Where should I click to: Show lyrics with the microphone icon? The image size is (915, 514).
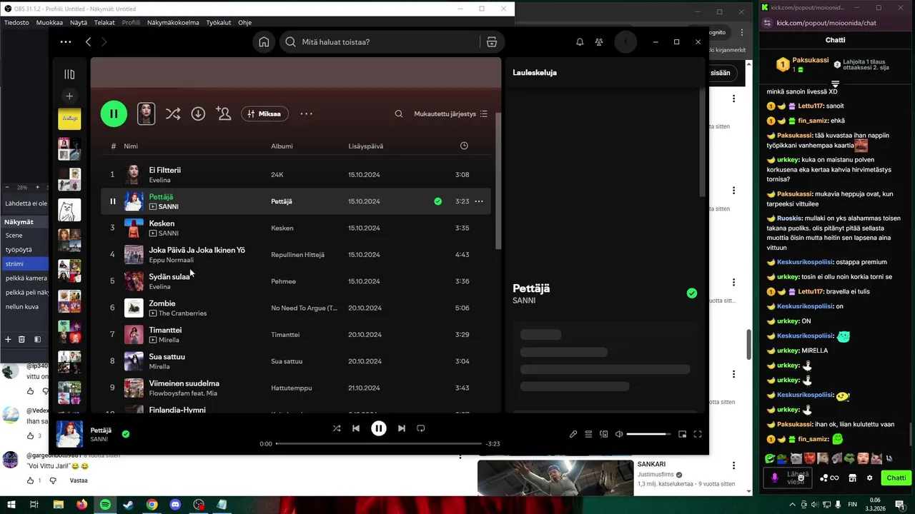573,434
